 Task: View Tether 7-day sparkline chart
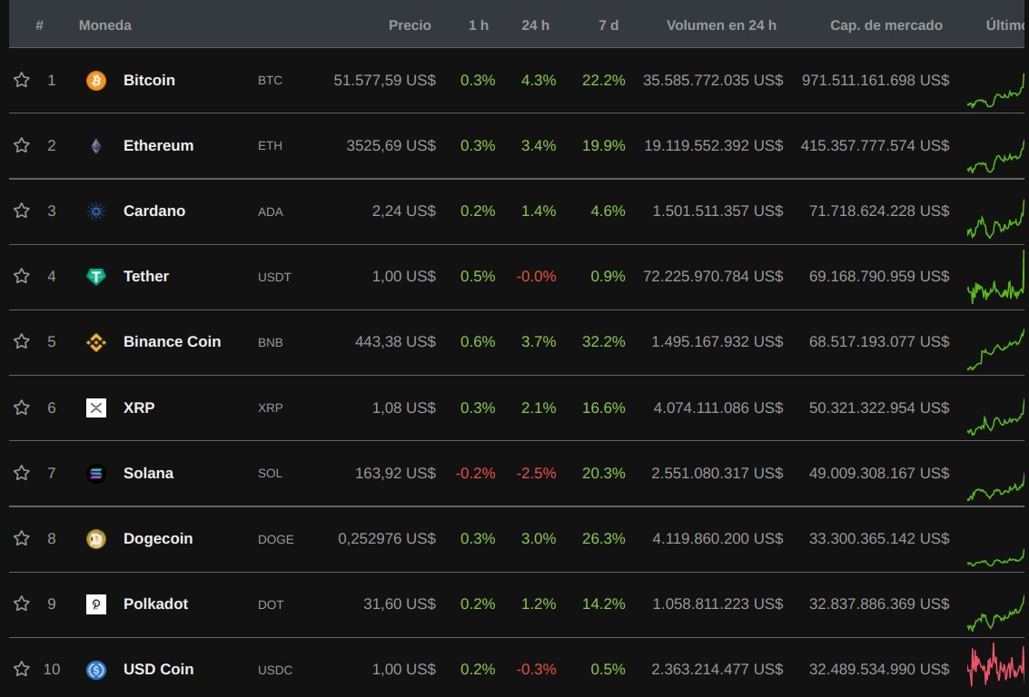pos(995,277)
